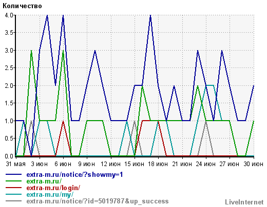Select legend label extra-m.ru/login/

[53, 188]
